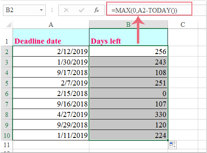The width and height of the screenshot is (207, 153).
Task: Click the 'Deadline date' header cell
Action: point(51,37)
